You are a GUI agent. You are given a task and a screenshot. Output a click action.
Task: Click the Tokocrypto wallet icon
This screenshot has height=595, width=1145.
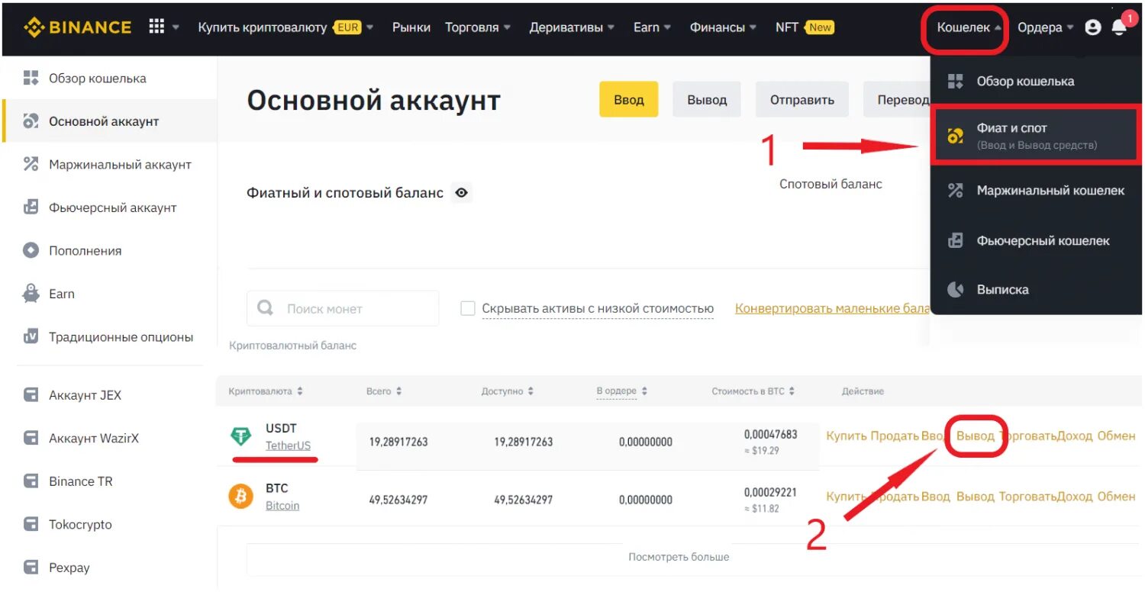tap(31, 525)
